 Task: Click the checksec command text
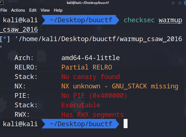(x=139, y=20)
